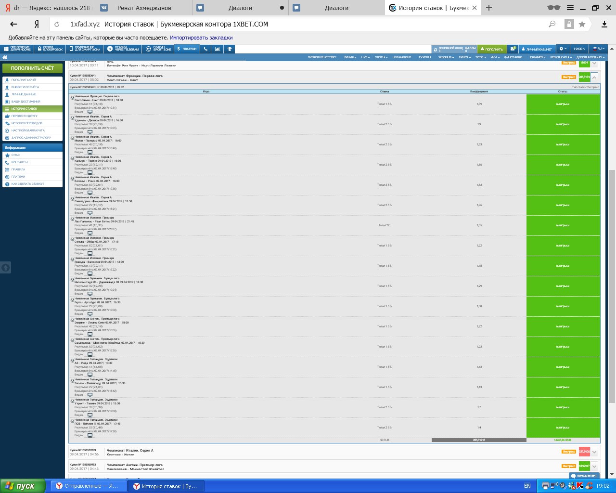Open video icon for Удинезе - Дженоа match
Screen dimensions: 616x493
coord(90,132)
